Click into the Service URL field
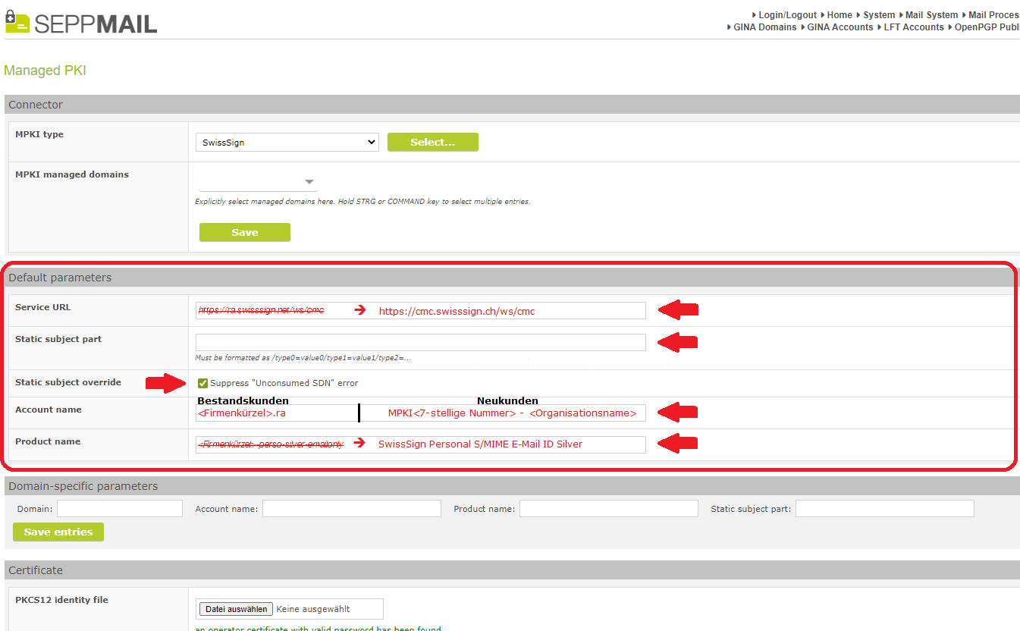This screenshot has height=631, width=1020. click(x=421, y=310)
